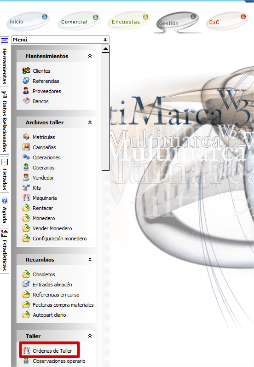Click the Bancos icon

pyautogui.click(x=26, y=101)
